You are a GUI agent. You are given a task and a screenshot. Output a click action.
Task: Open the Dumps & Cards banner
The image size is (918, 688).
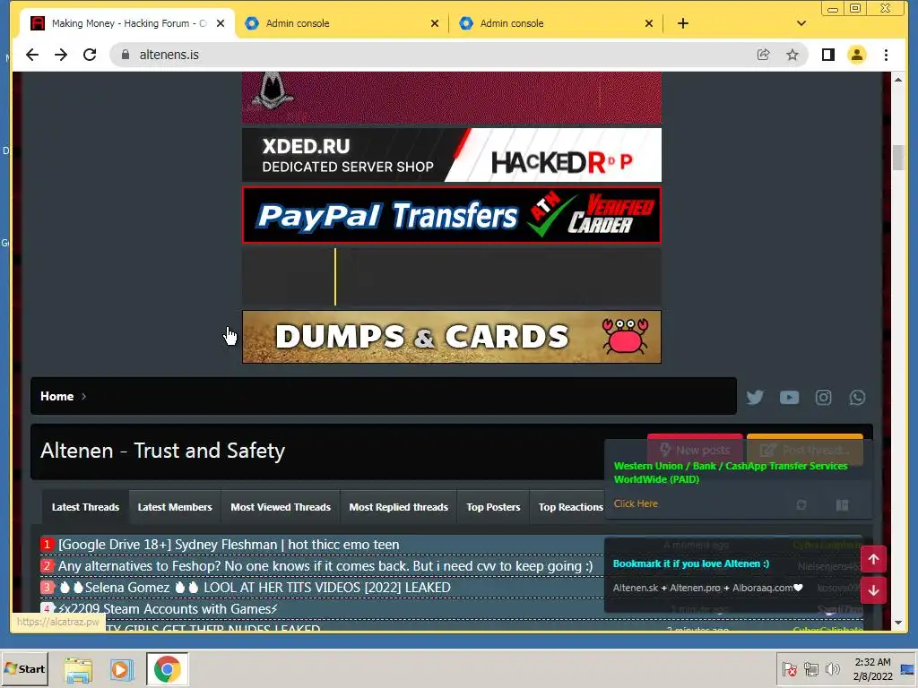pyautogui.click(x=452, y=337)
